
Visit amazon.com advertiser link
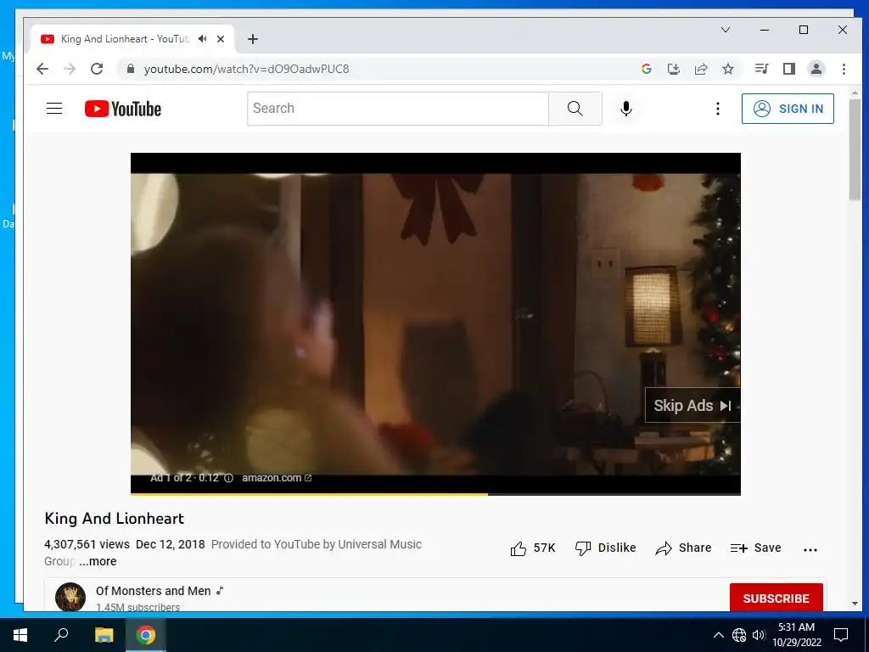[277, 478]
